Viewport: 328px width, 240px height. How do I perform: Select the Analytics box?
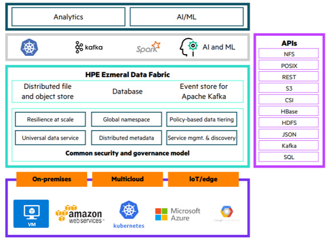[69, 17]
